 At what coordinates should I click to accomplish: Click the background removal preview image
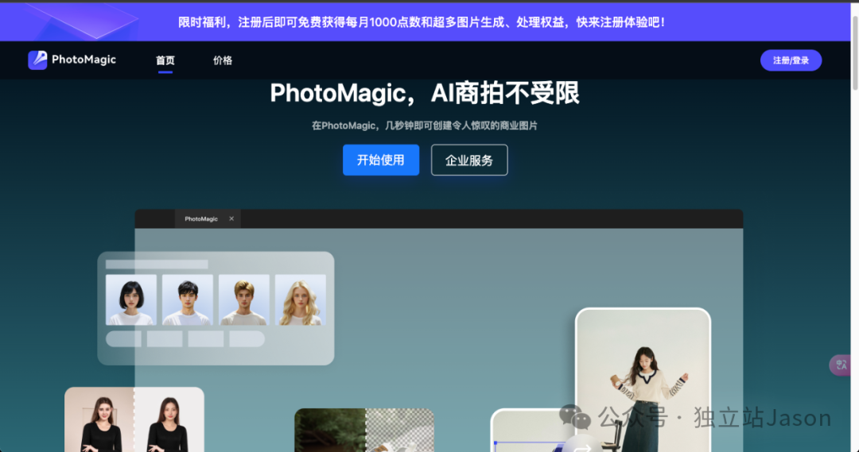click(364, 430)
